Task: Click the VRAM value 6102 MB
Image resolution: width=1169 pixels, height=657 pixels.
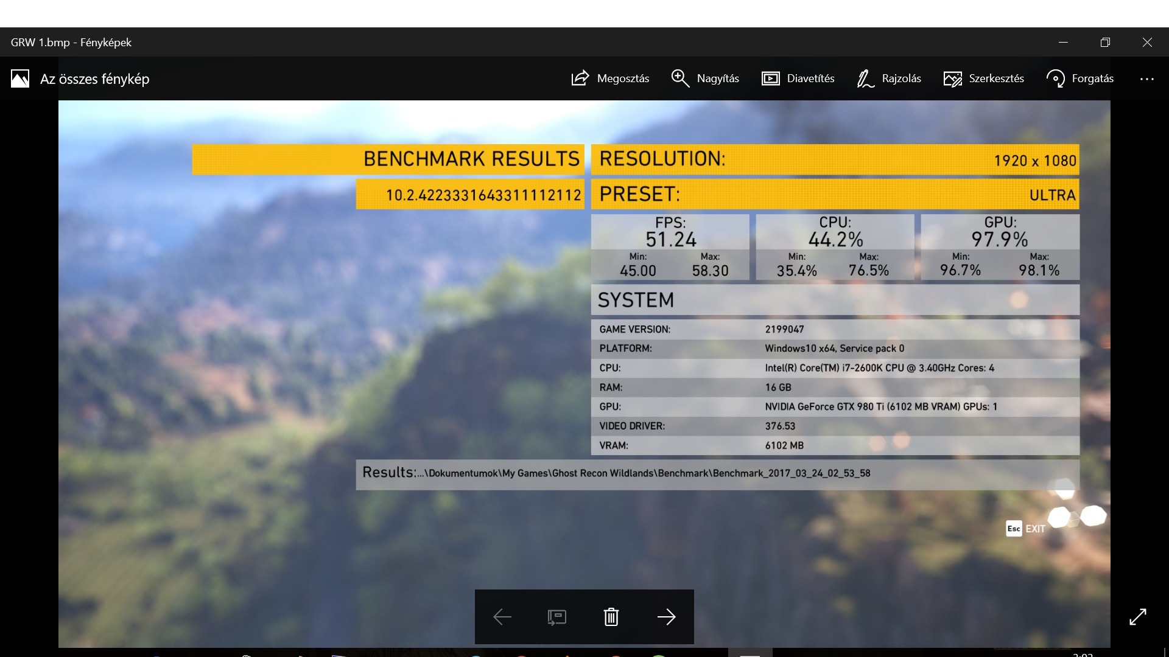Action: coord(784,446)
